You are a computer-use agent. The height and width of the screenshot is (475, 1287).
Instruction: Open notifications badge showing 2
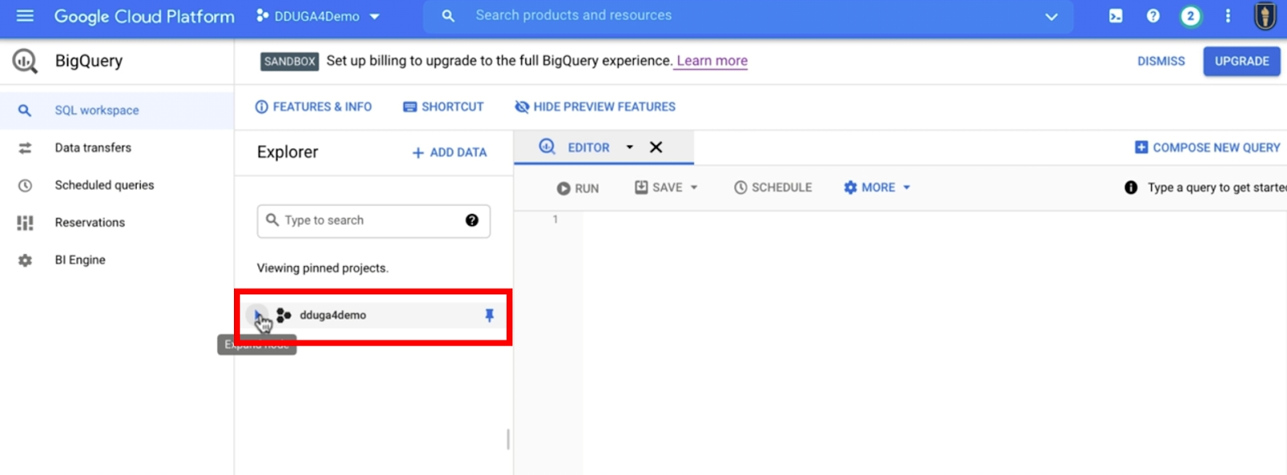pos(1190,16)
